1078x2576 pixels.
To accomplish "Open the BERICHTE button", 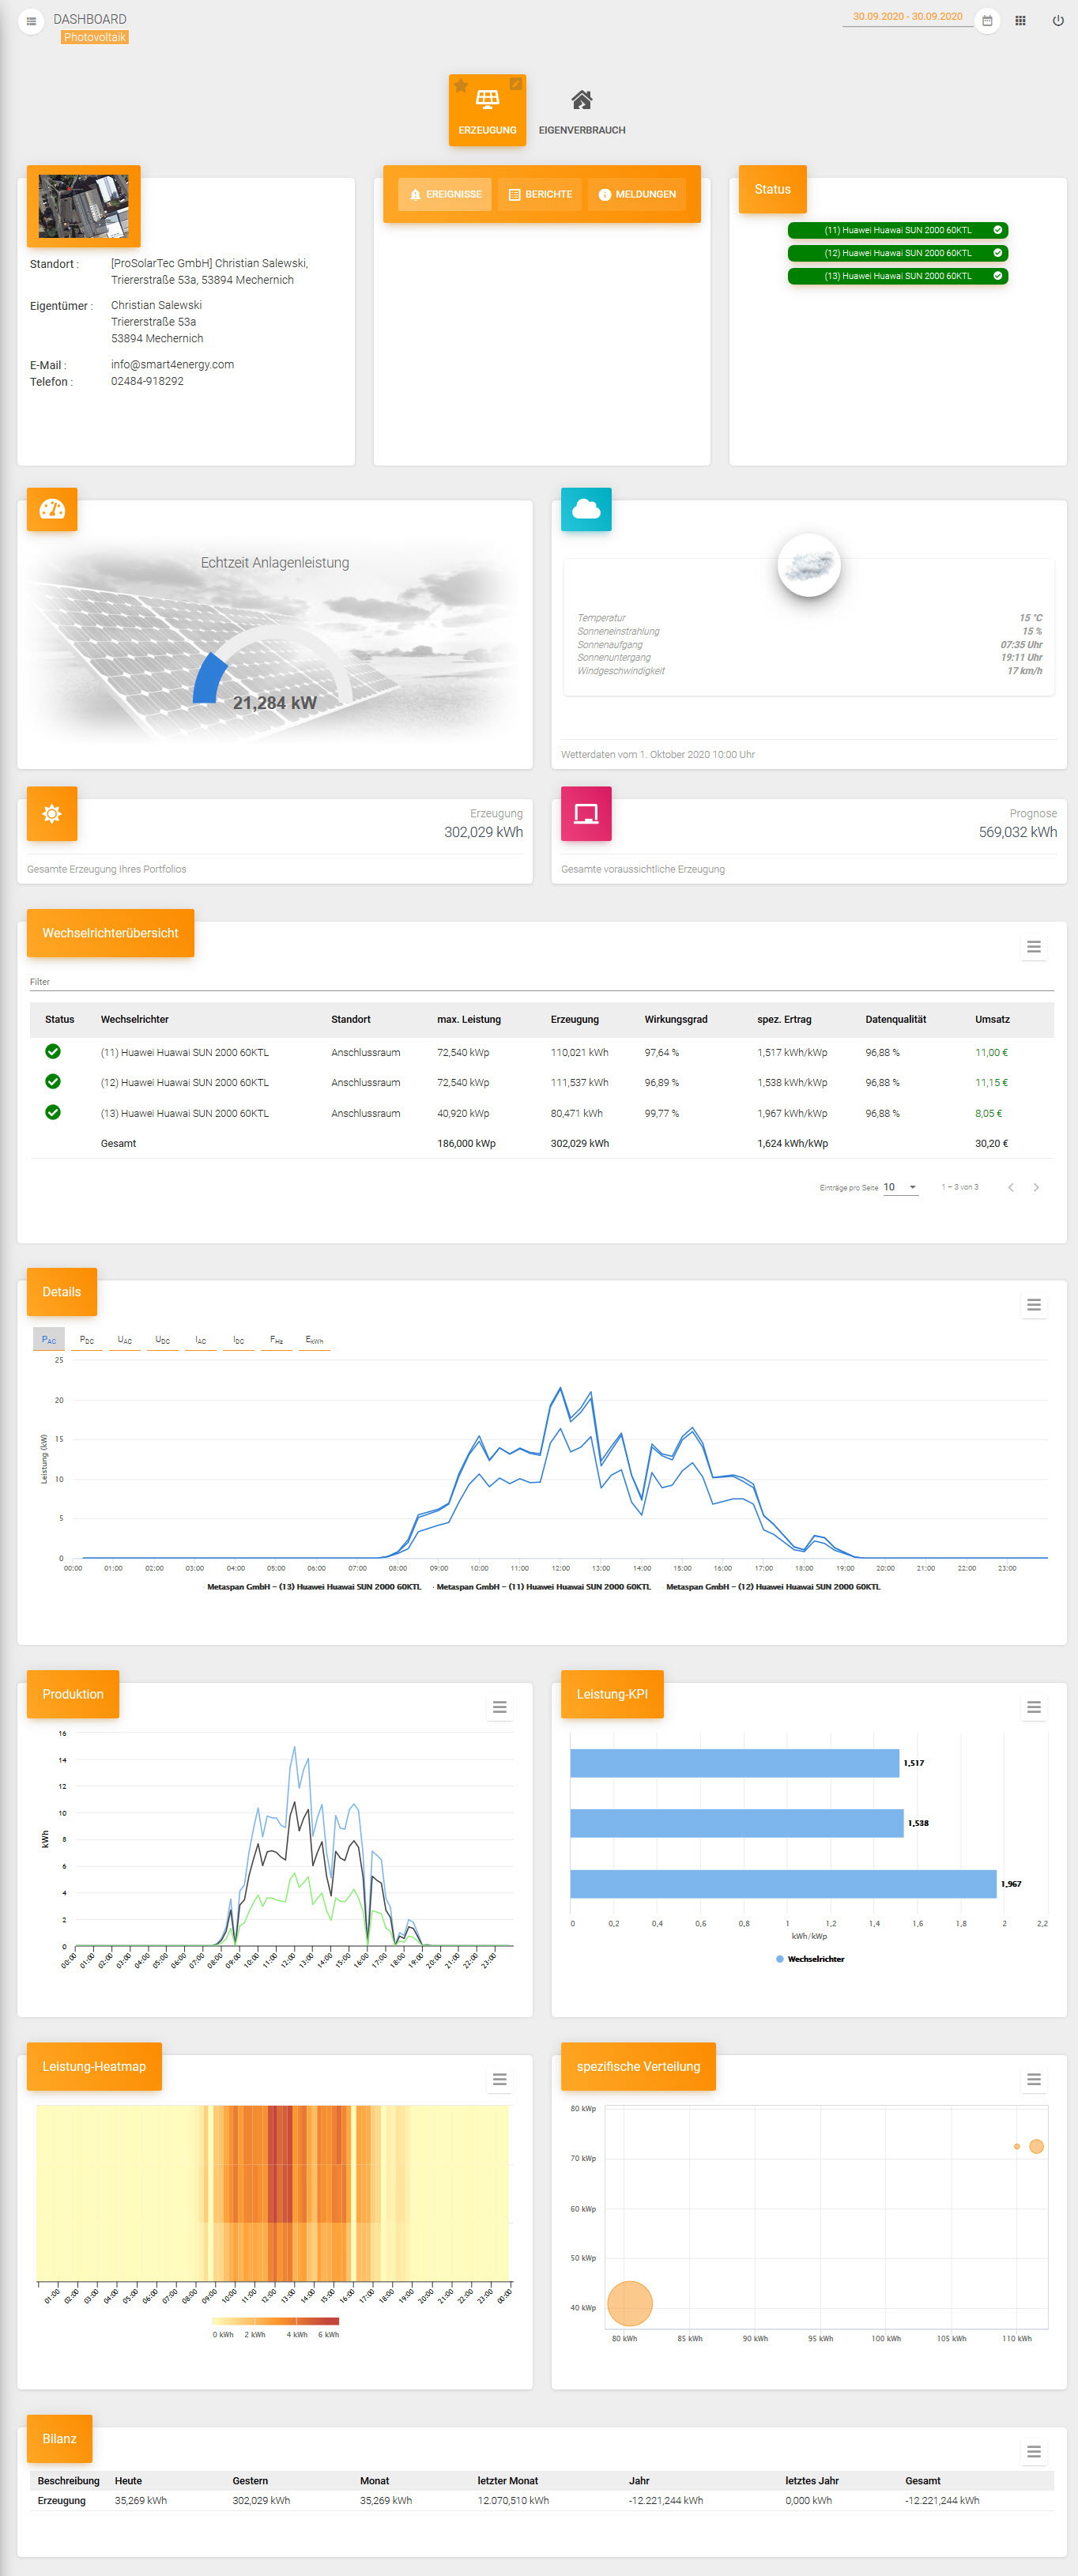I will [540, 194].
